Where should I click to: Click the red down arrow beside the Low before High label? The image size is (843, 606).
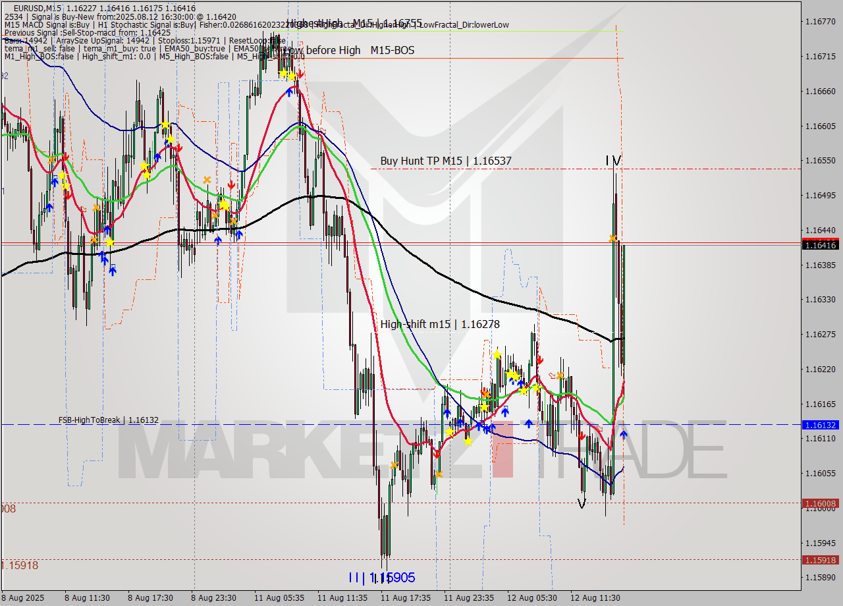tap(300, 74)
